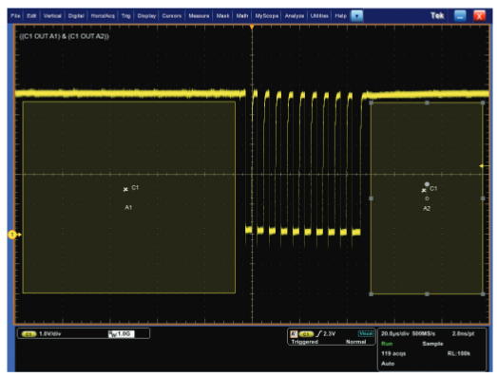Select the A1 visual trigger area center cross
The width and height of the screenshot is (497, 377).
coord(125,189)
